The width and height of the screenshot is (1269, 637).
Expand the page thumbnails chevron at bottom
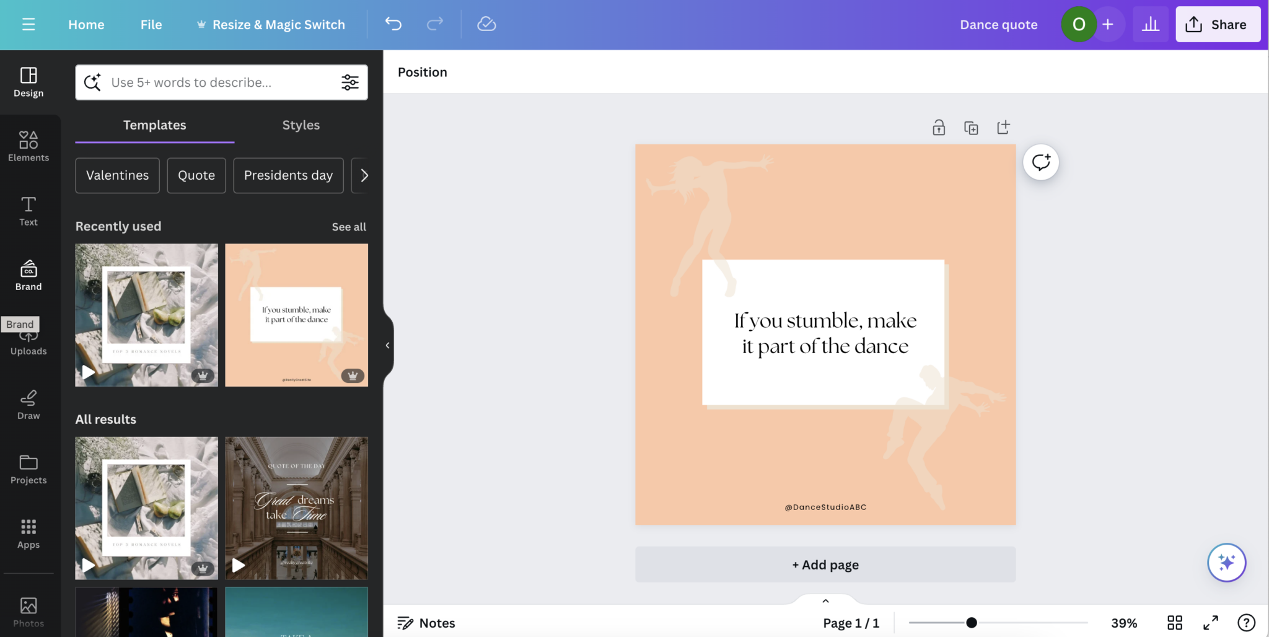(825, 600)
